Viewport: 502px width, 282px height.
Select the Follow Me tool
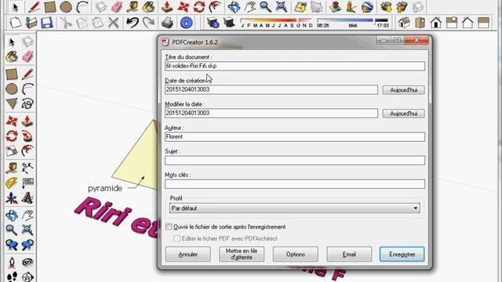[x=27, y=136]
